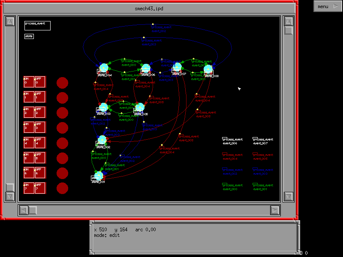Click the small state label box
Screen dimensions: 343x257
(29, 36)
